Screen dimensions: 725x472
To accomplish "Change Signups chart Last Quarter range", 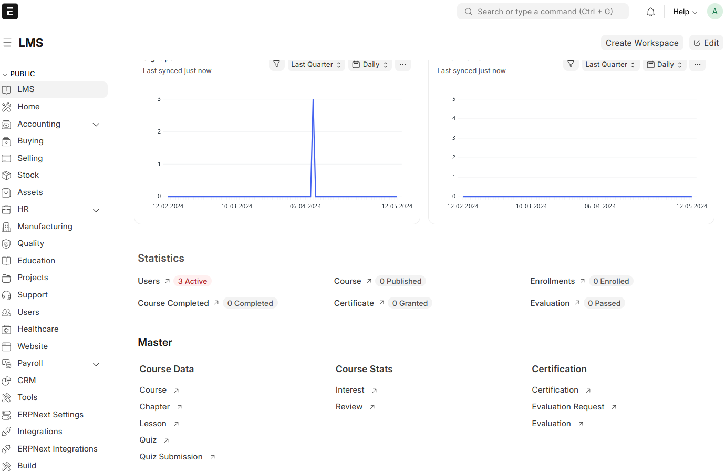I will pos(316,64).
